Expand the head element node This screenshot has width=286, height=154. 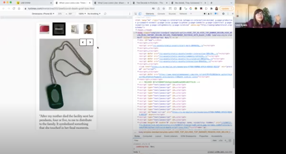point(136,30)
